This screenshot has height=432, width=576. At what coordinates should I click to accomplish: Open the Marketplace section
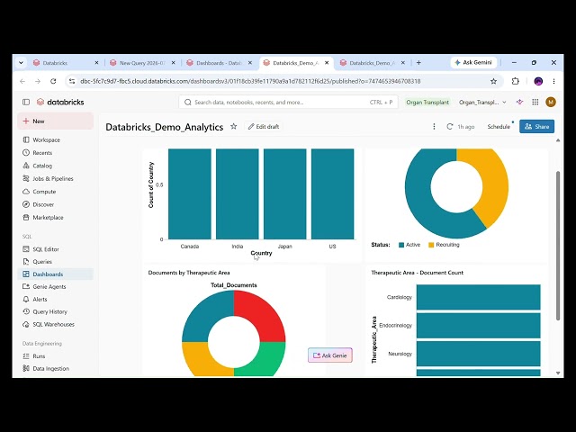pos(48,218)
